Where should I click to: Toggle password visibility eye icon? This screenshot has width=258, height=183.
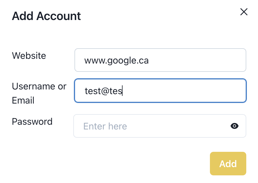(235, 126)
